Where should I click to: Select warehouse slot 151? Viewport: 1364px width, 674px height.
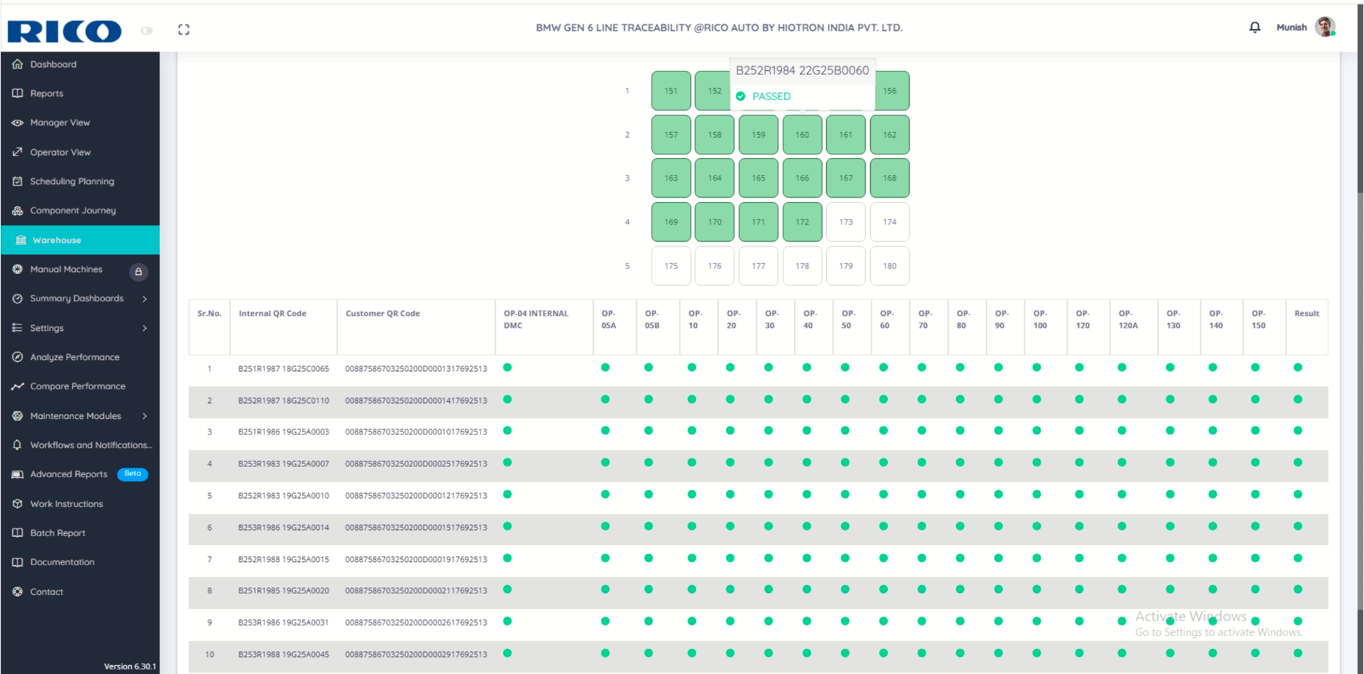tap(671, 91)
